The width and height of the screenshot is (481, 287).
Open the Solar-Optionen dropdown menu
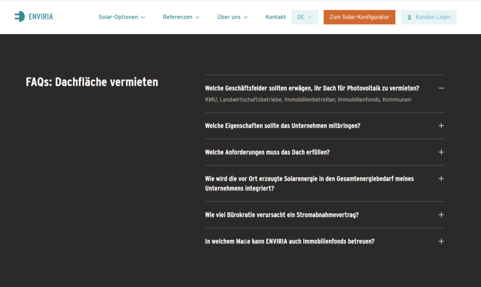pos(122,17)
